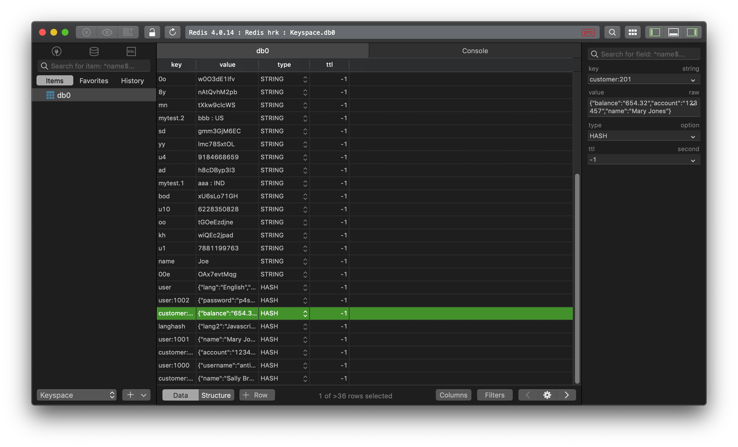Select the connection (plug) icon in sidebar

coord(56,51)
